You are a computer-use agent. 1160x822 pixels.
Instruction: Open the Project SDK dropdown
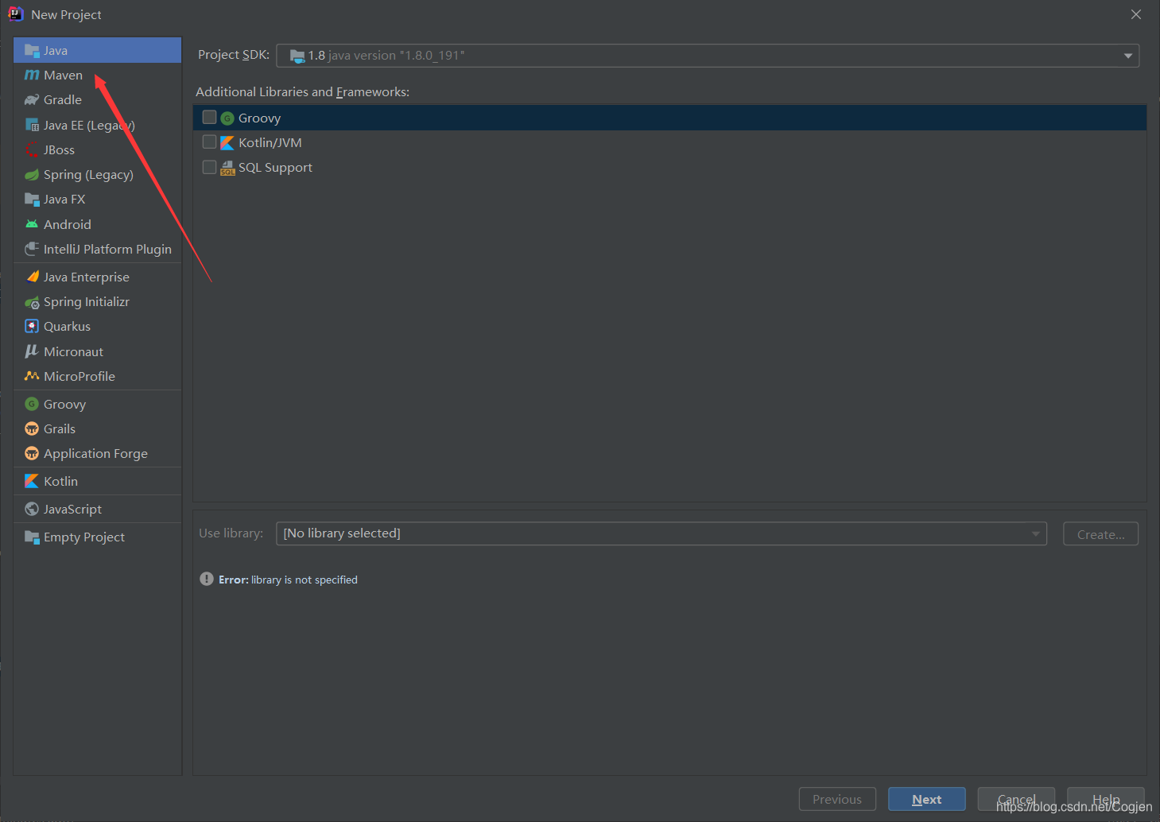(708, 56)
